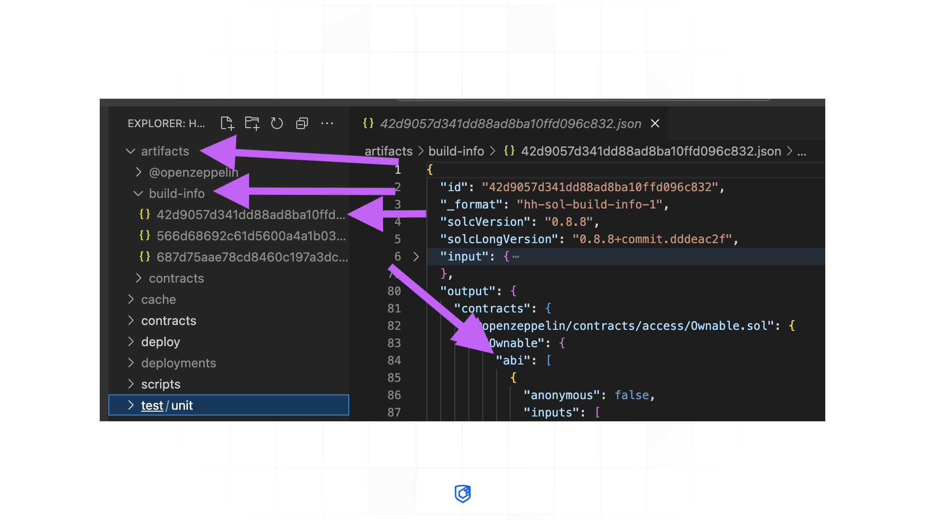Expand the @openzeppelin folder
The width and height of the screenshot is (925, 520).
pos(138,172)
